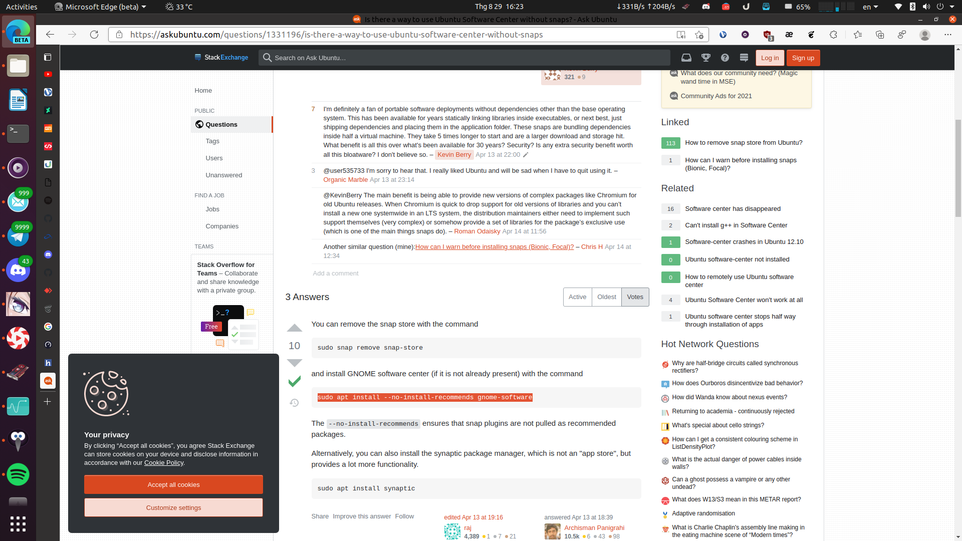The image size is (962, 541).
Task: Show Applications grid in the dock
Action: coord(18,523)
